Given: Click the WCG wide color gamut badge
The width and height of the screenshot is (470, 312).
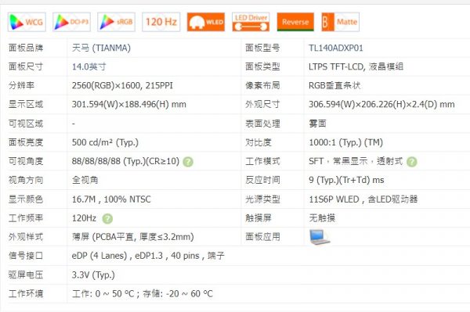Looking at the screenshot, I should pos(27,22).
